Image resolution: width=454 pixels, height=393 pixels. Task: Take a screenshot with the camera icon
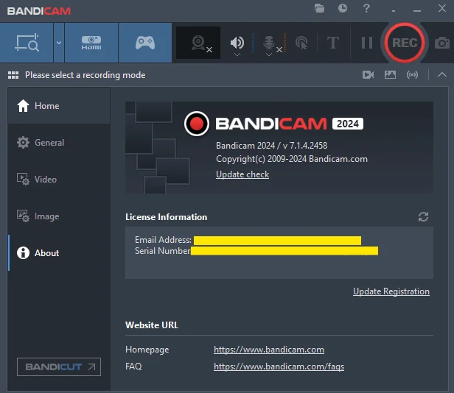(x=442, y=43)
